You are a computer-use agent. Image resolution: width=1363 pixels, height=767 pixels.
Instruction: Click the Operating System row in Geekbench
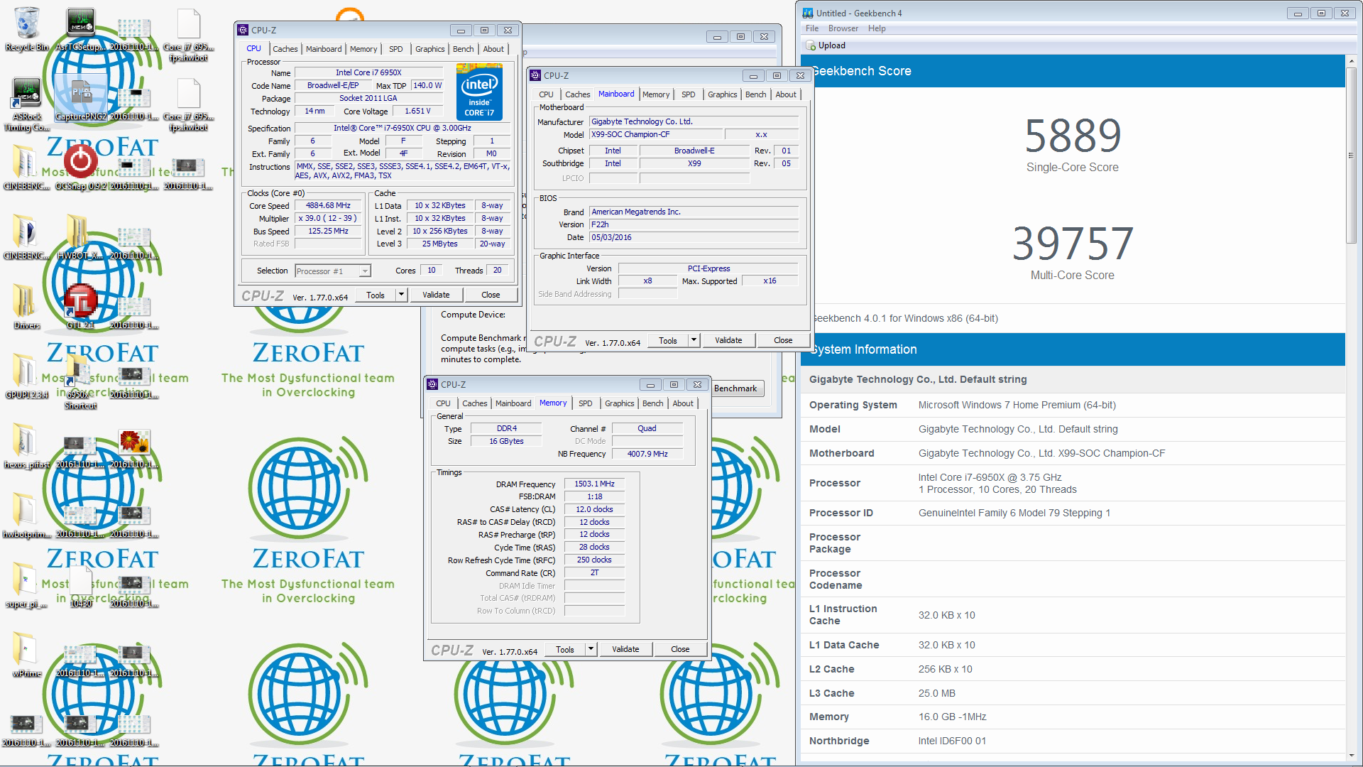[1072, 405]
